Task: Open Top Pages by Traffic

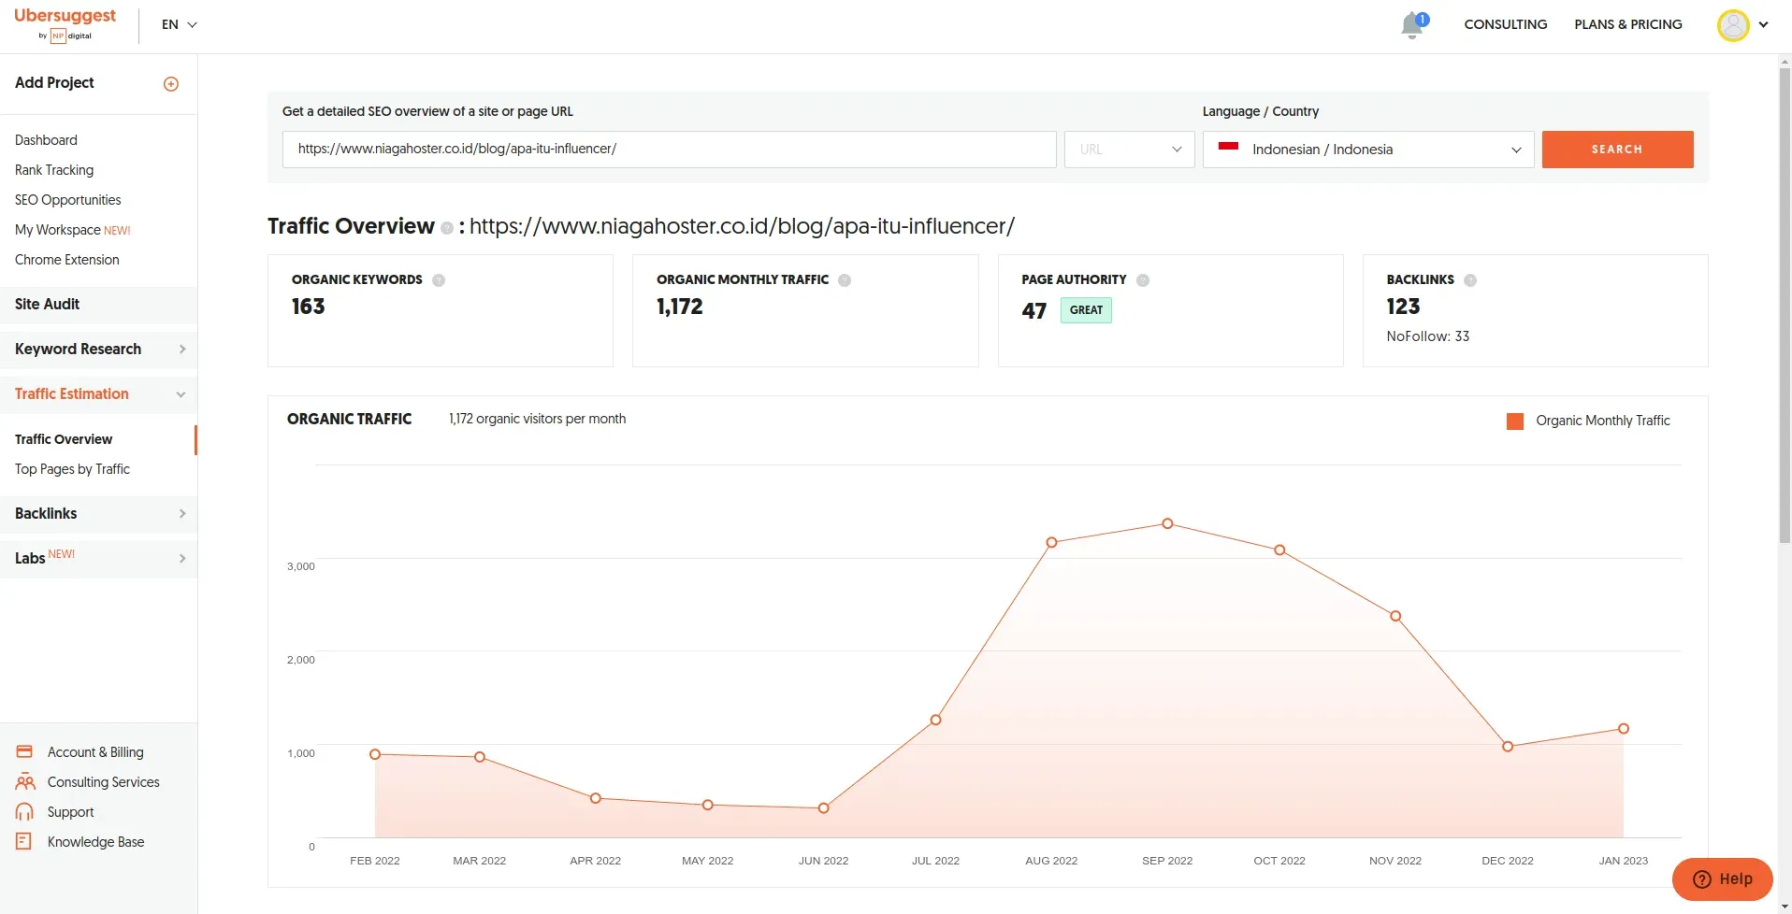Action: [x=72, y=469]
